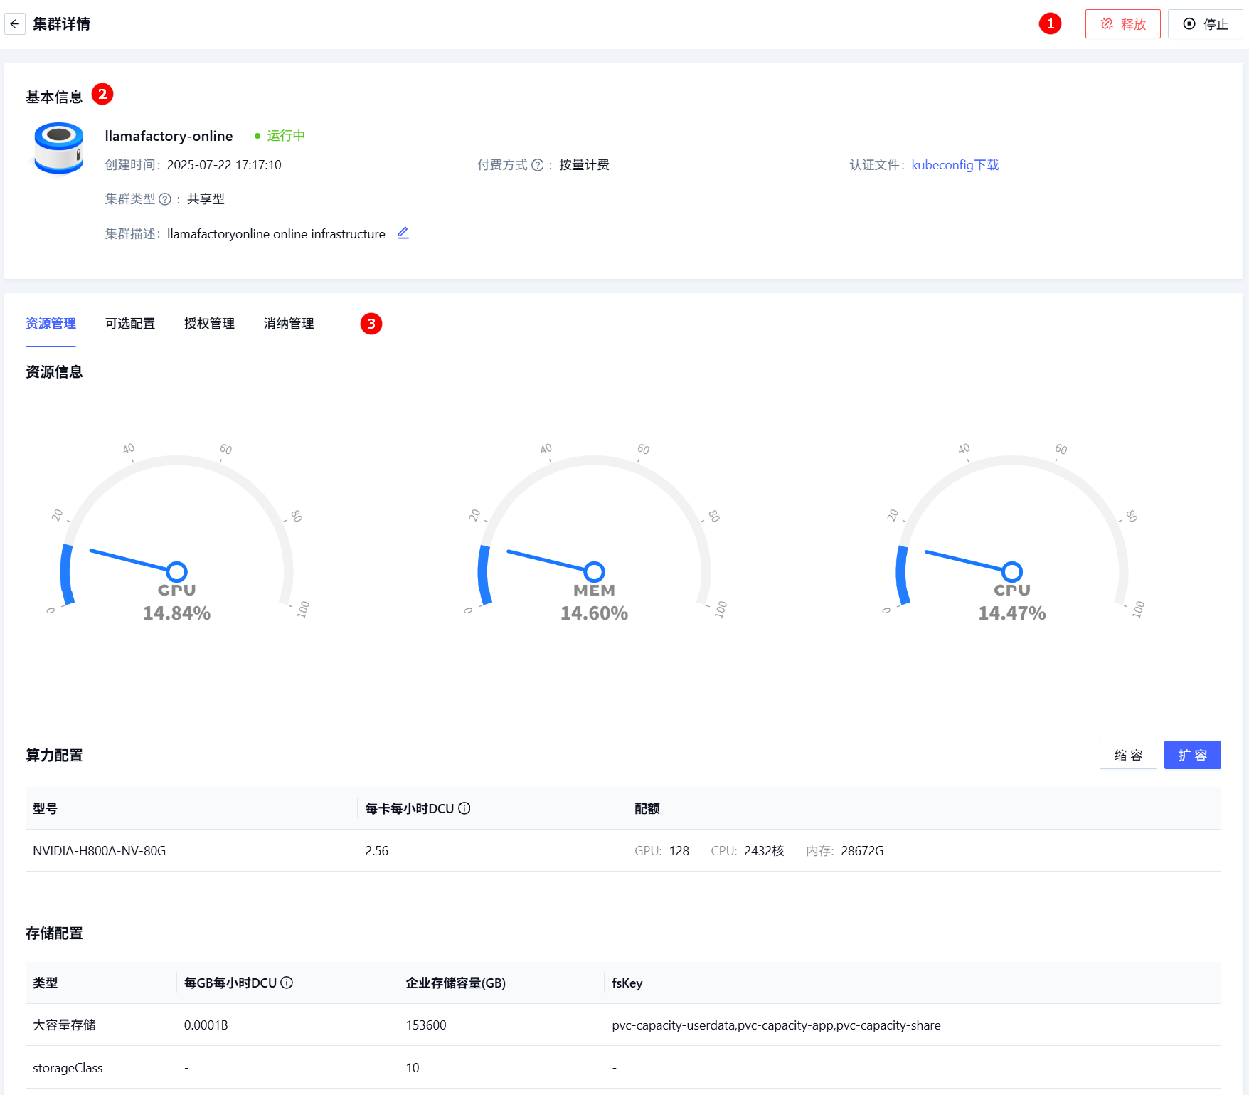The image size is (1249, 1095).
Task: Click the llamafactory-online cluster logo image
Action: [59, 148]
